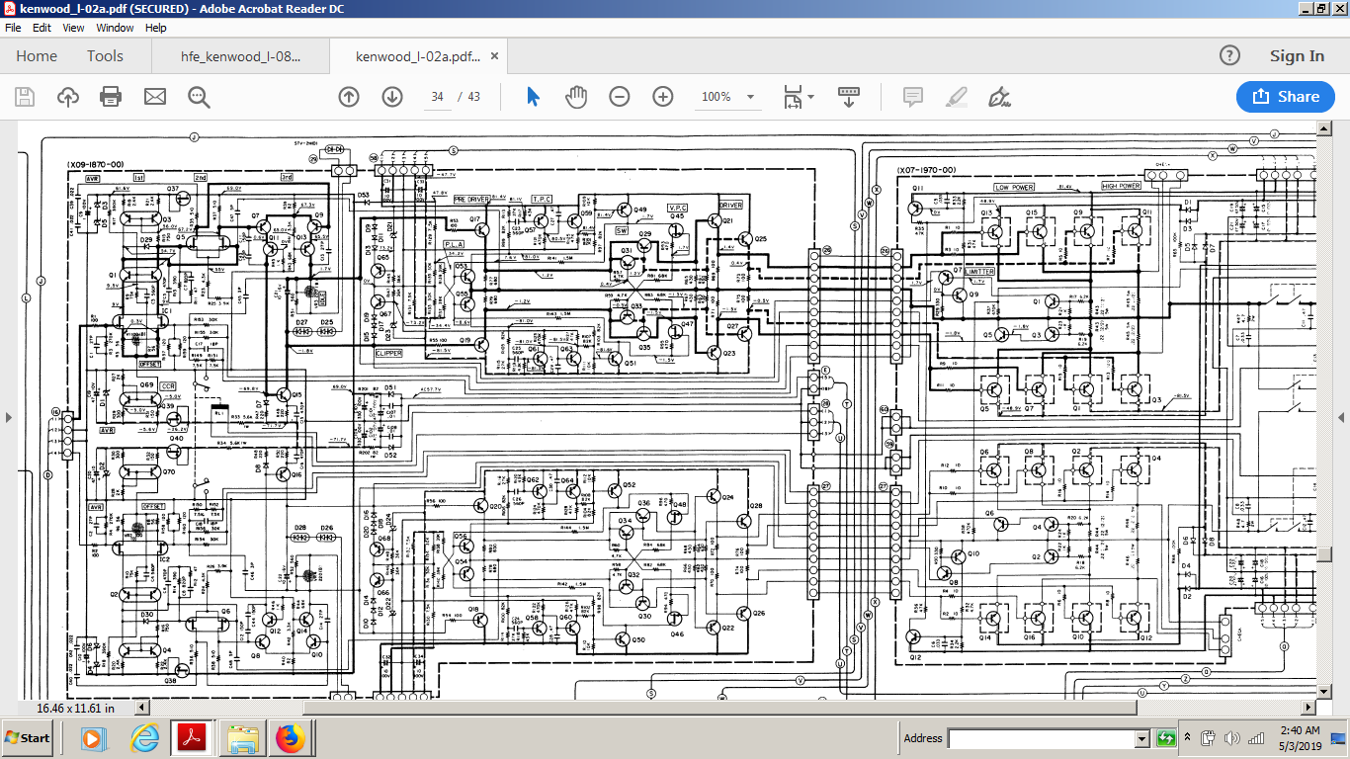The image size is (1350, 759).
Task: Click total page count 43
Action: pyautogui.click(x=474, y=97)
